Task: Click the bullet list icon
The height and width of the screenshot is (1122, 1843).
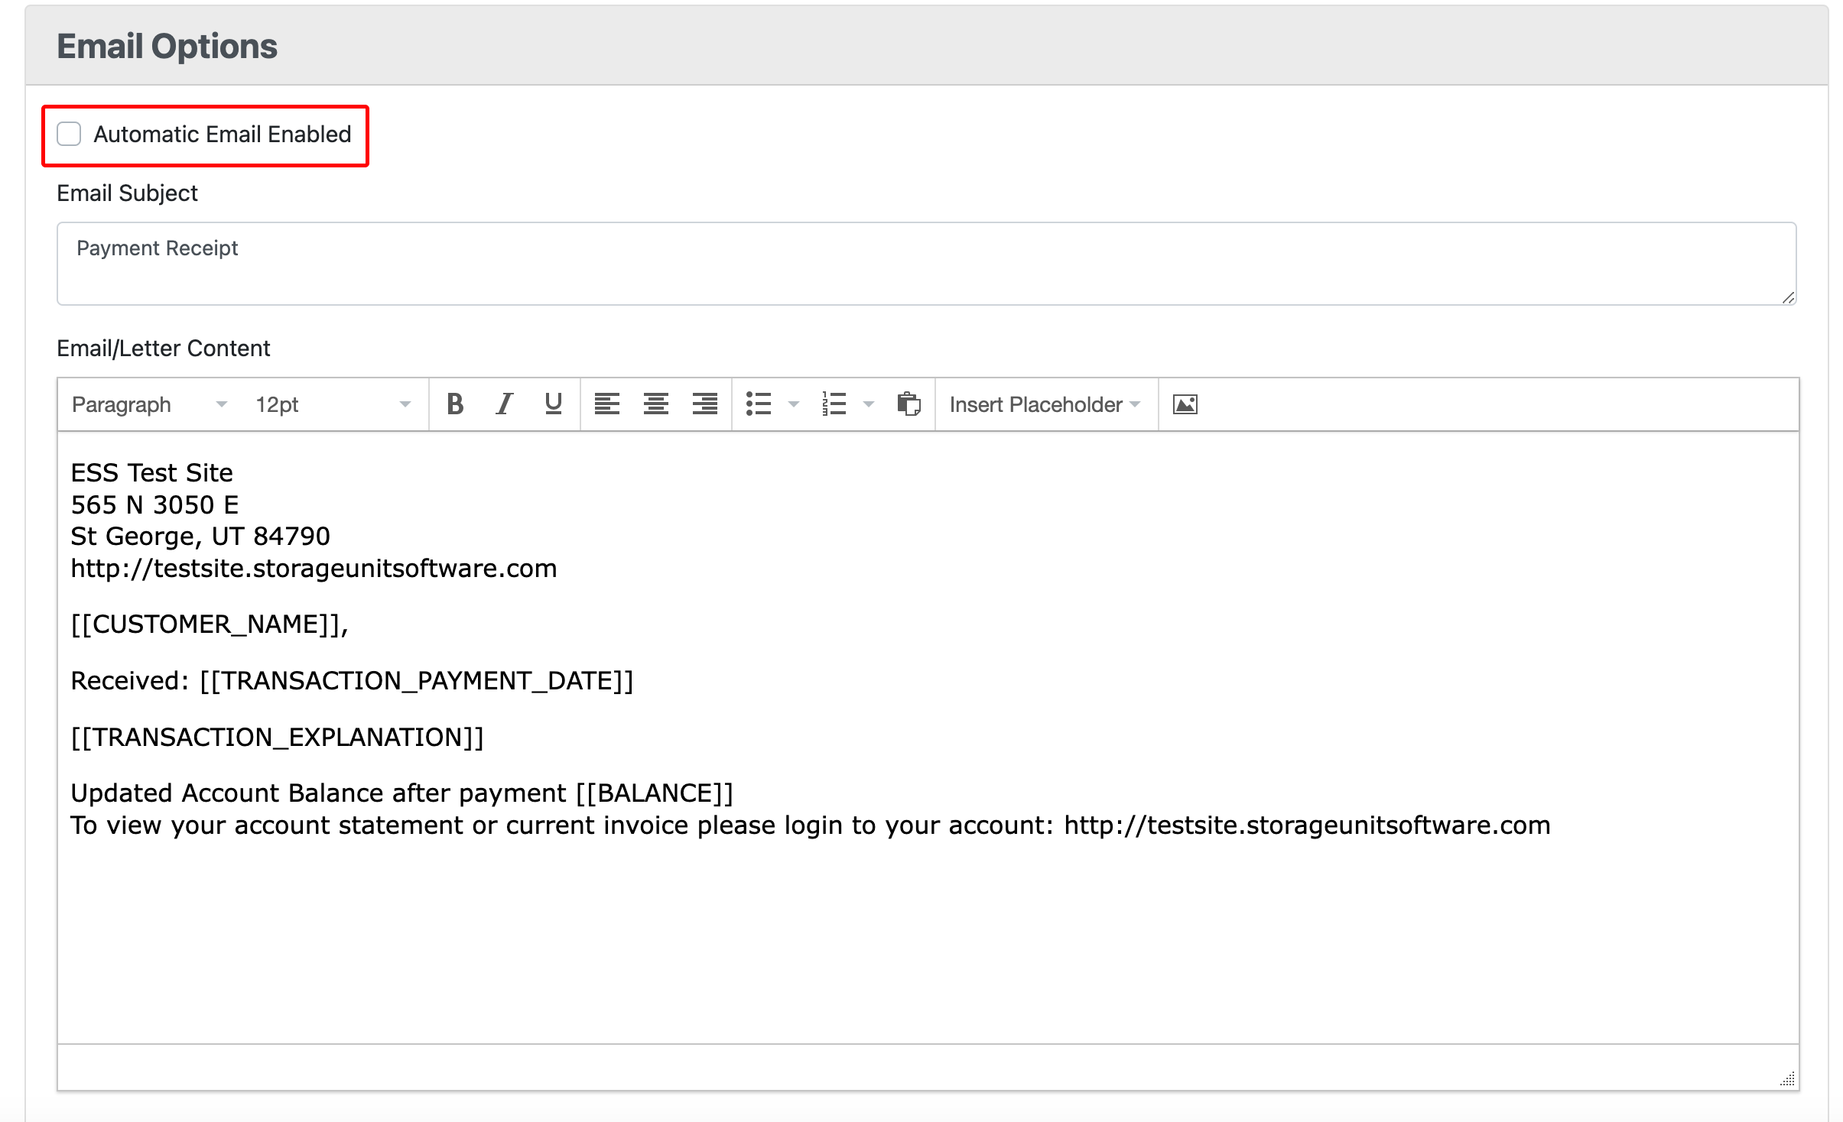Action: point(759,404)
